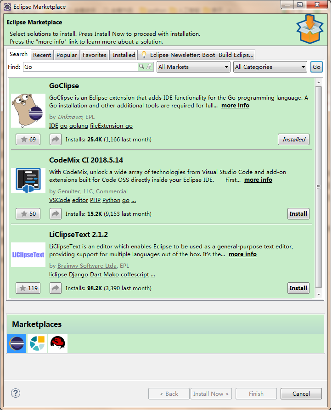Click into the Find text field
Viewport: 332px width, 410px height.
pyautogui.click(x=81, y=67)
